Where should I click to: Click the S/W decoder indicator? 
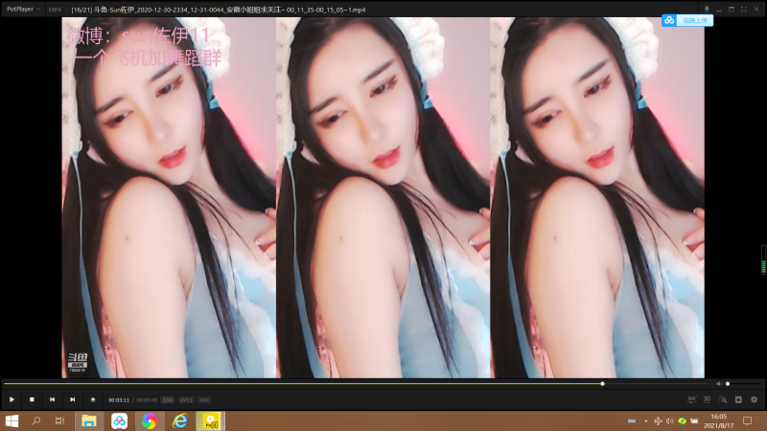coord(168,399)
